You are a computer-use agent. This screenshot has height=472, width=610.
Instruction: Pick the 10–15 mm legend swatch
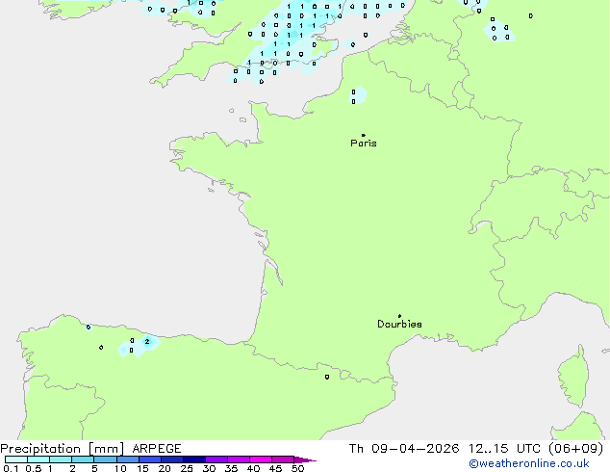(x=128, y=459)
